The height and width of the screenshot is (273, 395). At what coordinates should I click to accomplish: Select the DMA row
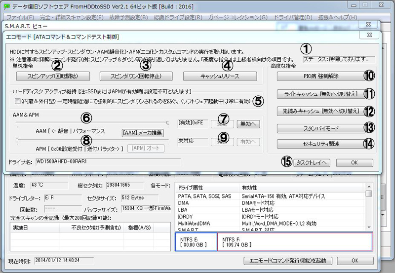[270, 203]
